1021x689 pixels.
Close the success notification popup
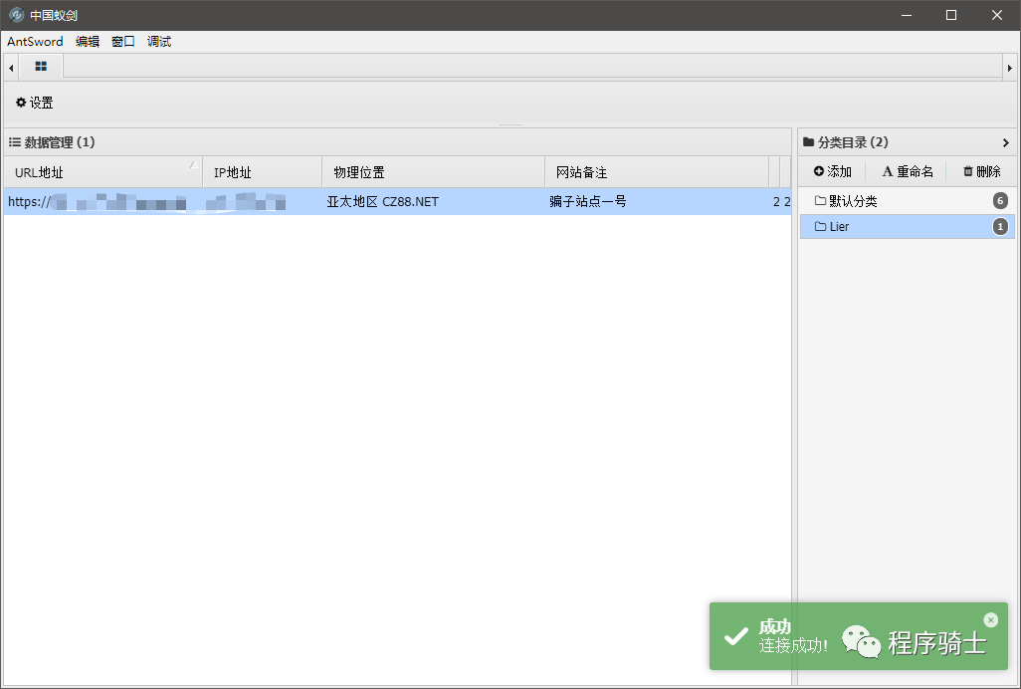tap(990, 619)
